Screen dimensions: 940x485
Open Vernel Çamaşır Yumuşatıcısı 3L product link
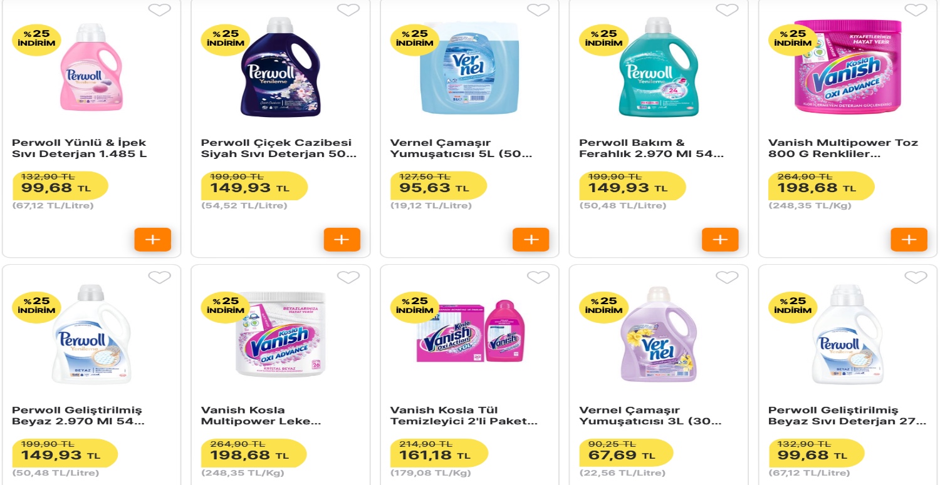point(650,416)
